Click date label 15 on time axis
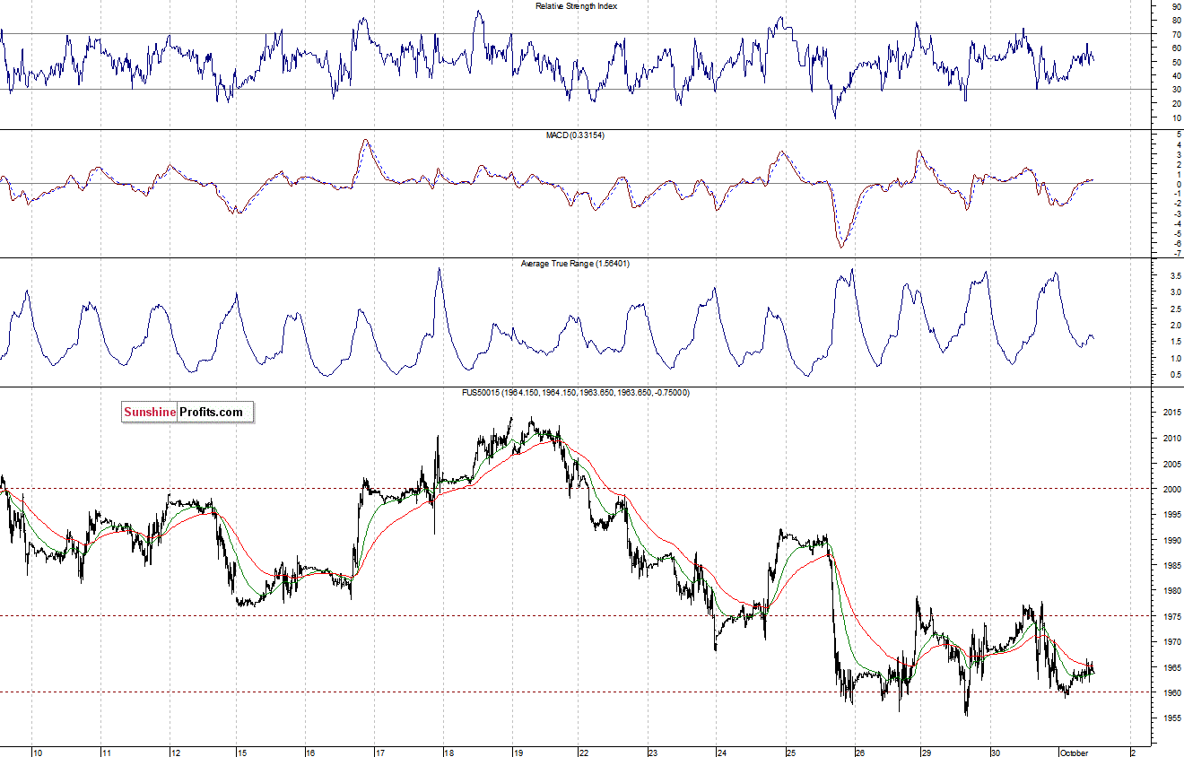This screenshot has width=1184, height=757. click(243, 753)
